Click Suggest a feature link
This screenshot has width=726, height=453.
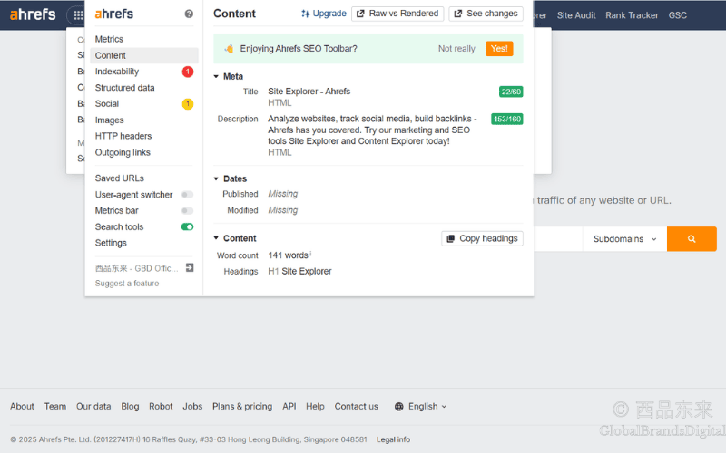(127, 284)
